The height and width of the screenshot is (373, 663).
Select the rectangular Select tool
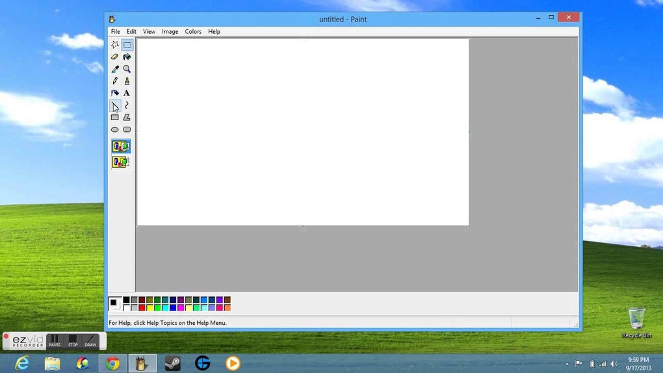click(127, 44)
